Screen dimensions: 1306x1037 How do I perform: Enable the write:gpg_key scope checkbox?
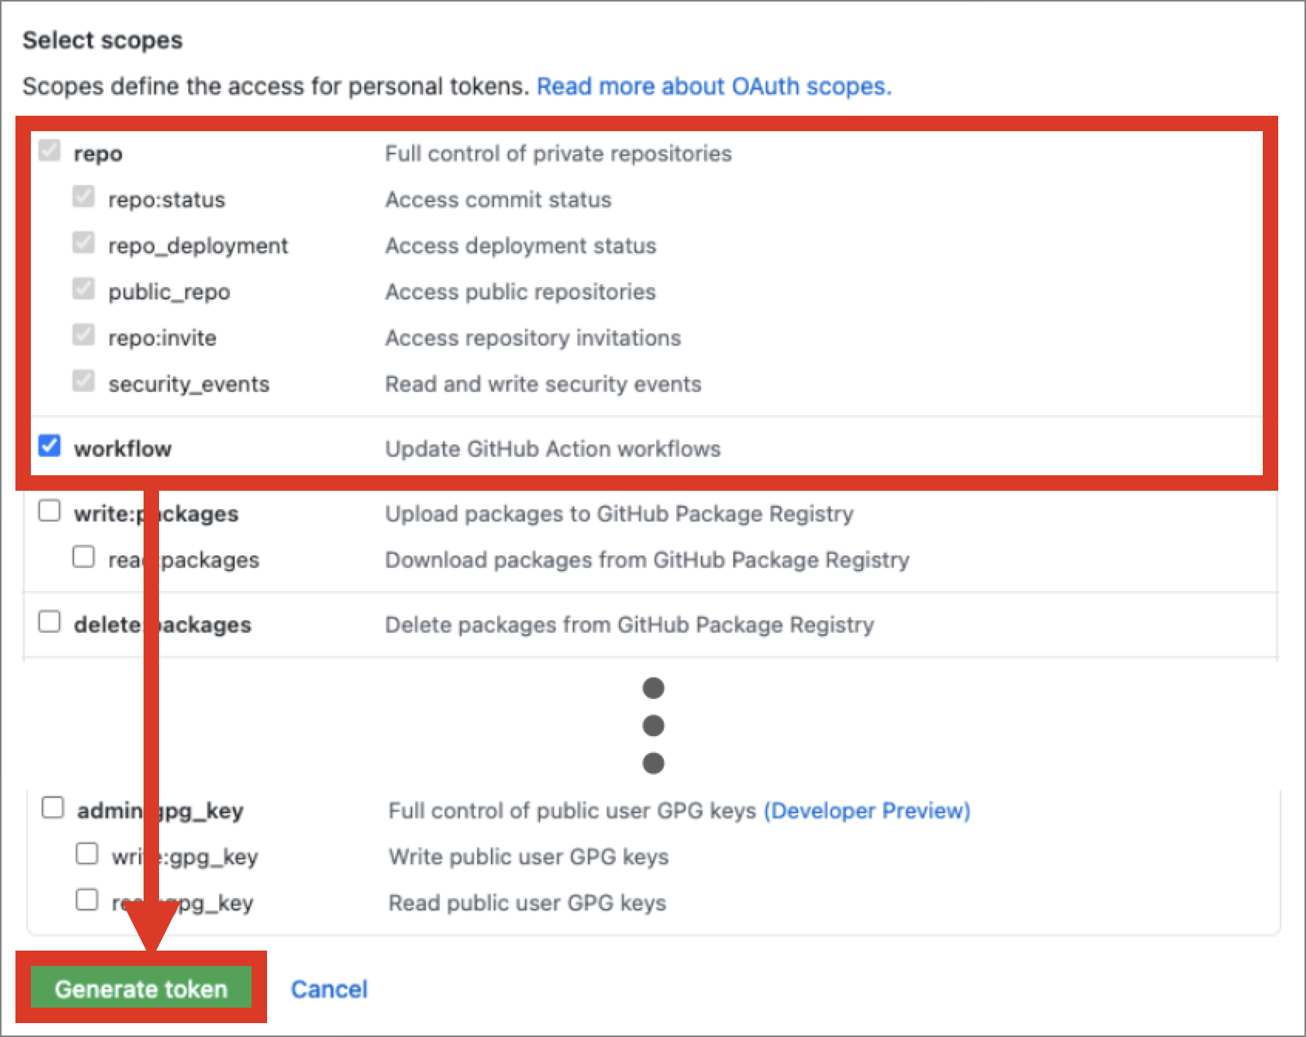tap(86, 853)
